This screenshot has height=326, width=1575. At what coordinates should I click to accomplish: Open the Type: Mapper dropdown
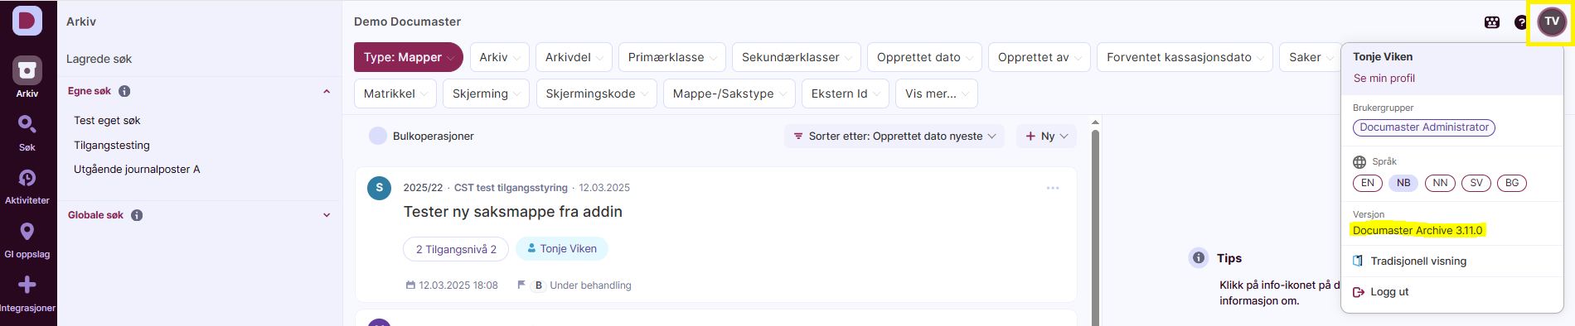click(409, 57)
